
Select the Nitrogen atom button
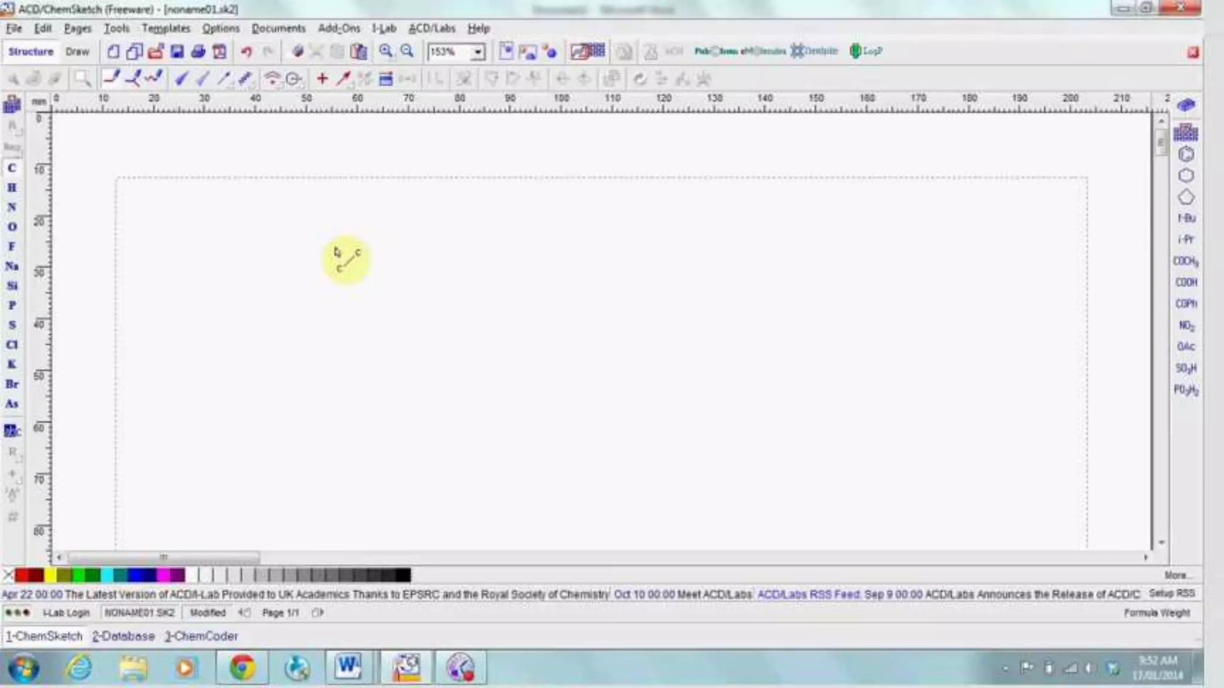pos(12,207)
